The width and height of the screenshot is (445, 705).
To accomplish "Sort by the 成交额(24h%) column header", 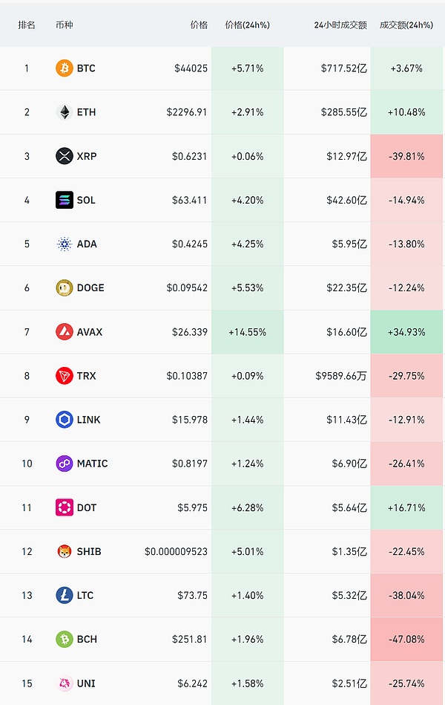I will tap(406, 25).
